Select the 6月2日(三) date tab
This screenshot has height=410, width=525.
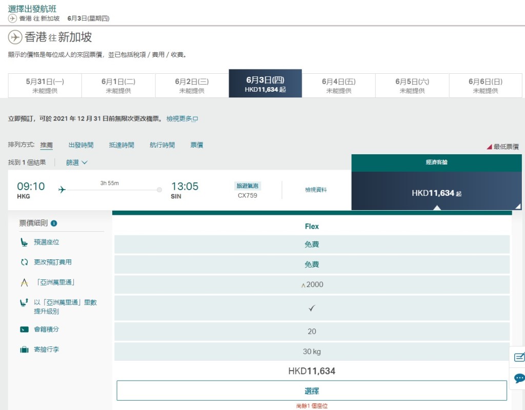click(x=192, y=86)
